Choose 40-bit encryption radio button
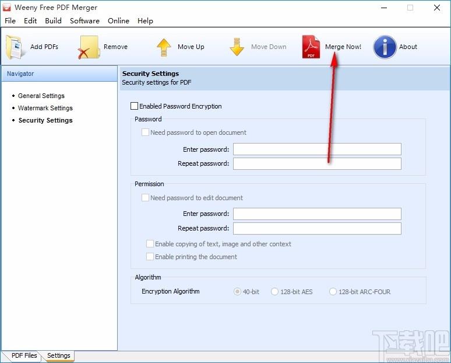The height and width of the screenshot is (363, 451). click(x=237, y=292)
